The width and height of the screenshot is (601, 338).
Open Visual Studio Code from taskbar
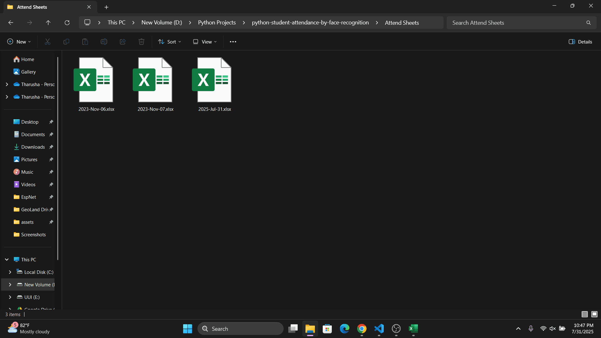(379, 329)
